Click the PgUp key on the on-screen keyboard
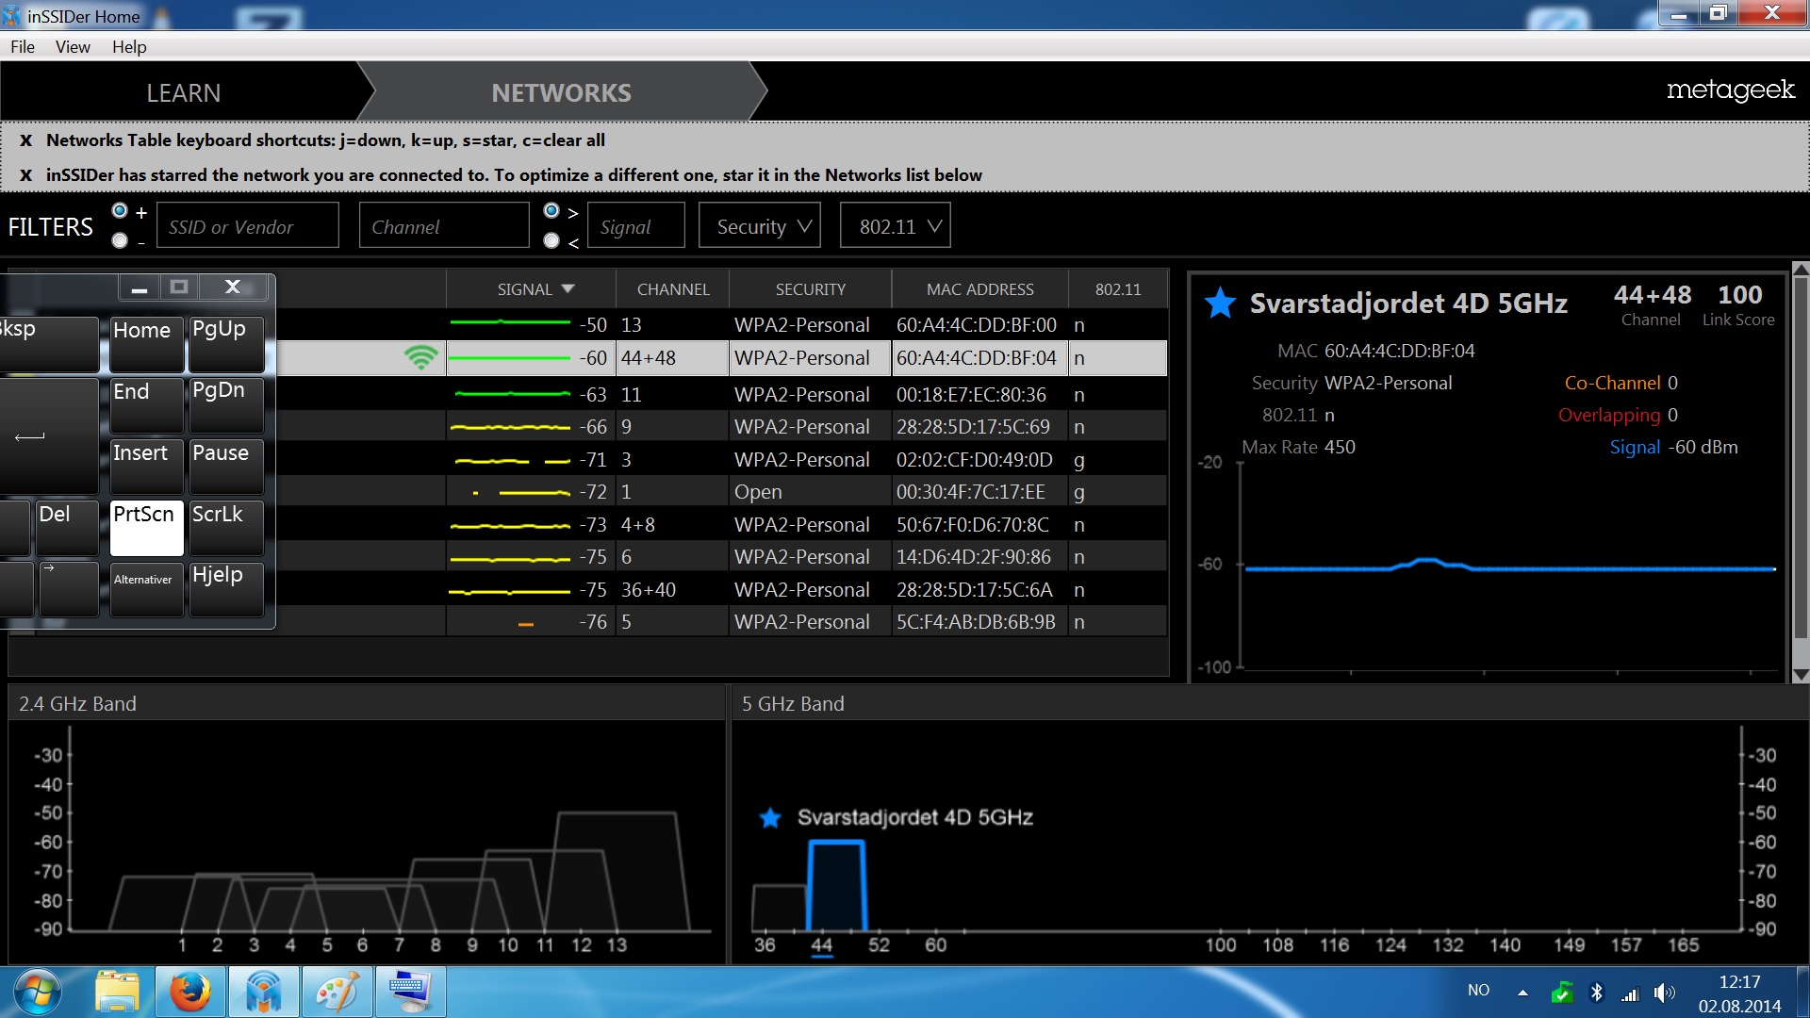This screenshot has height=1018, width=1810. [226, 344]
